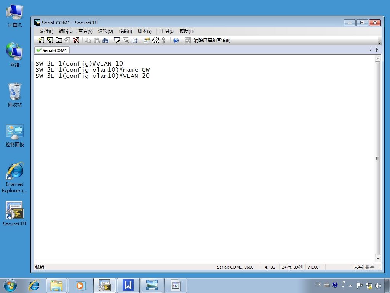
Task: Click the taskbar document script icon
Action: (x=176, y=285)
